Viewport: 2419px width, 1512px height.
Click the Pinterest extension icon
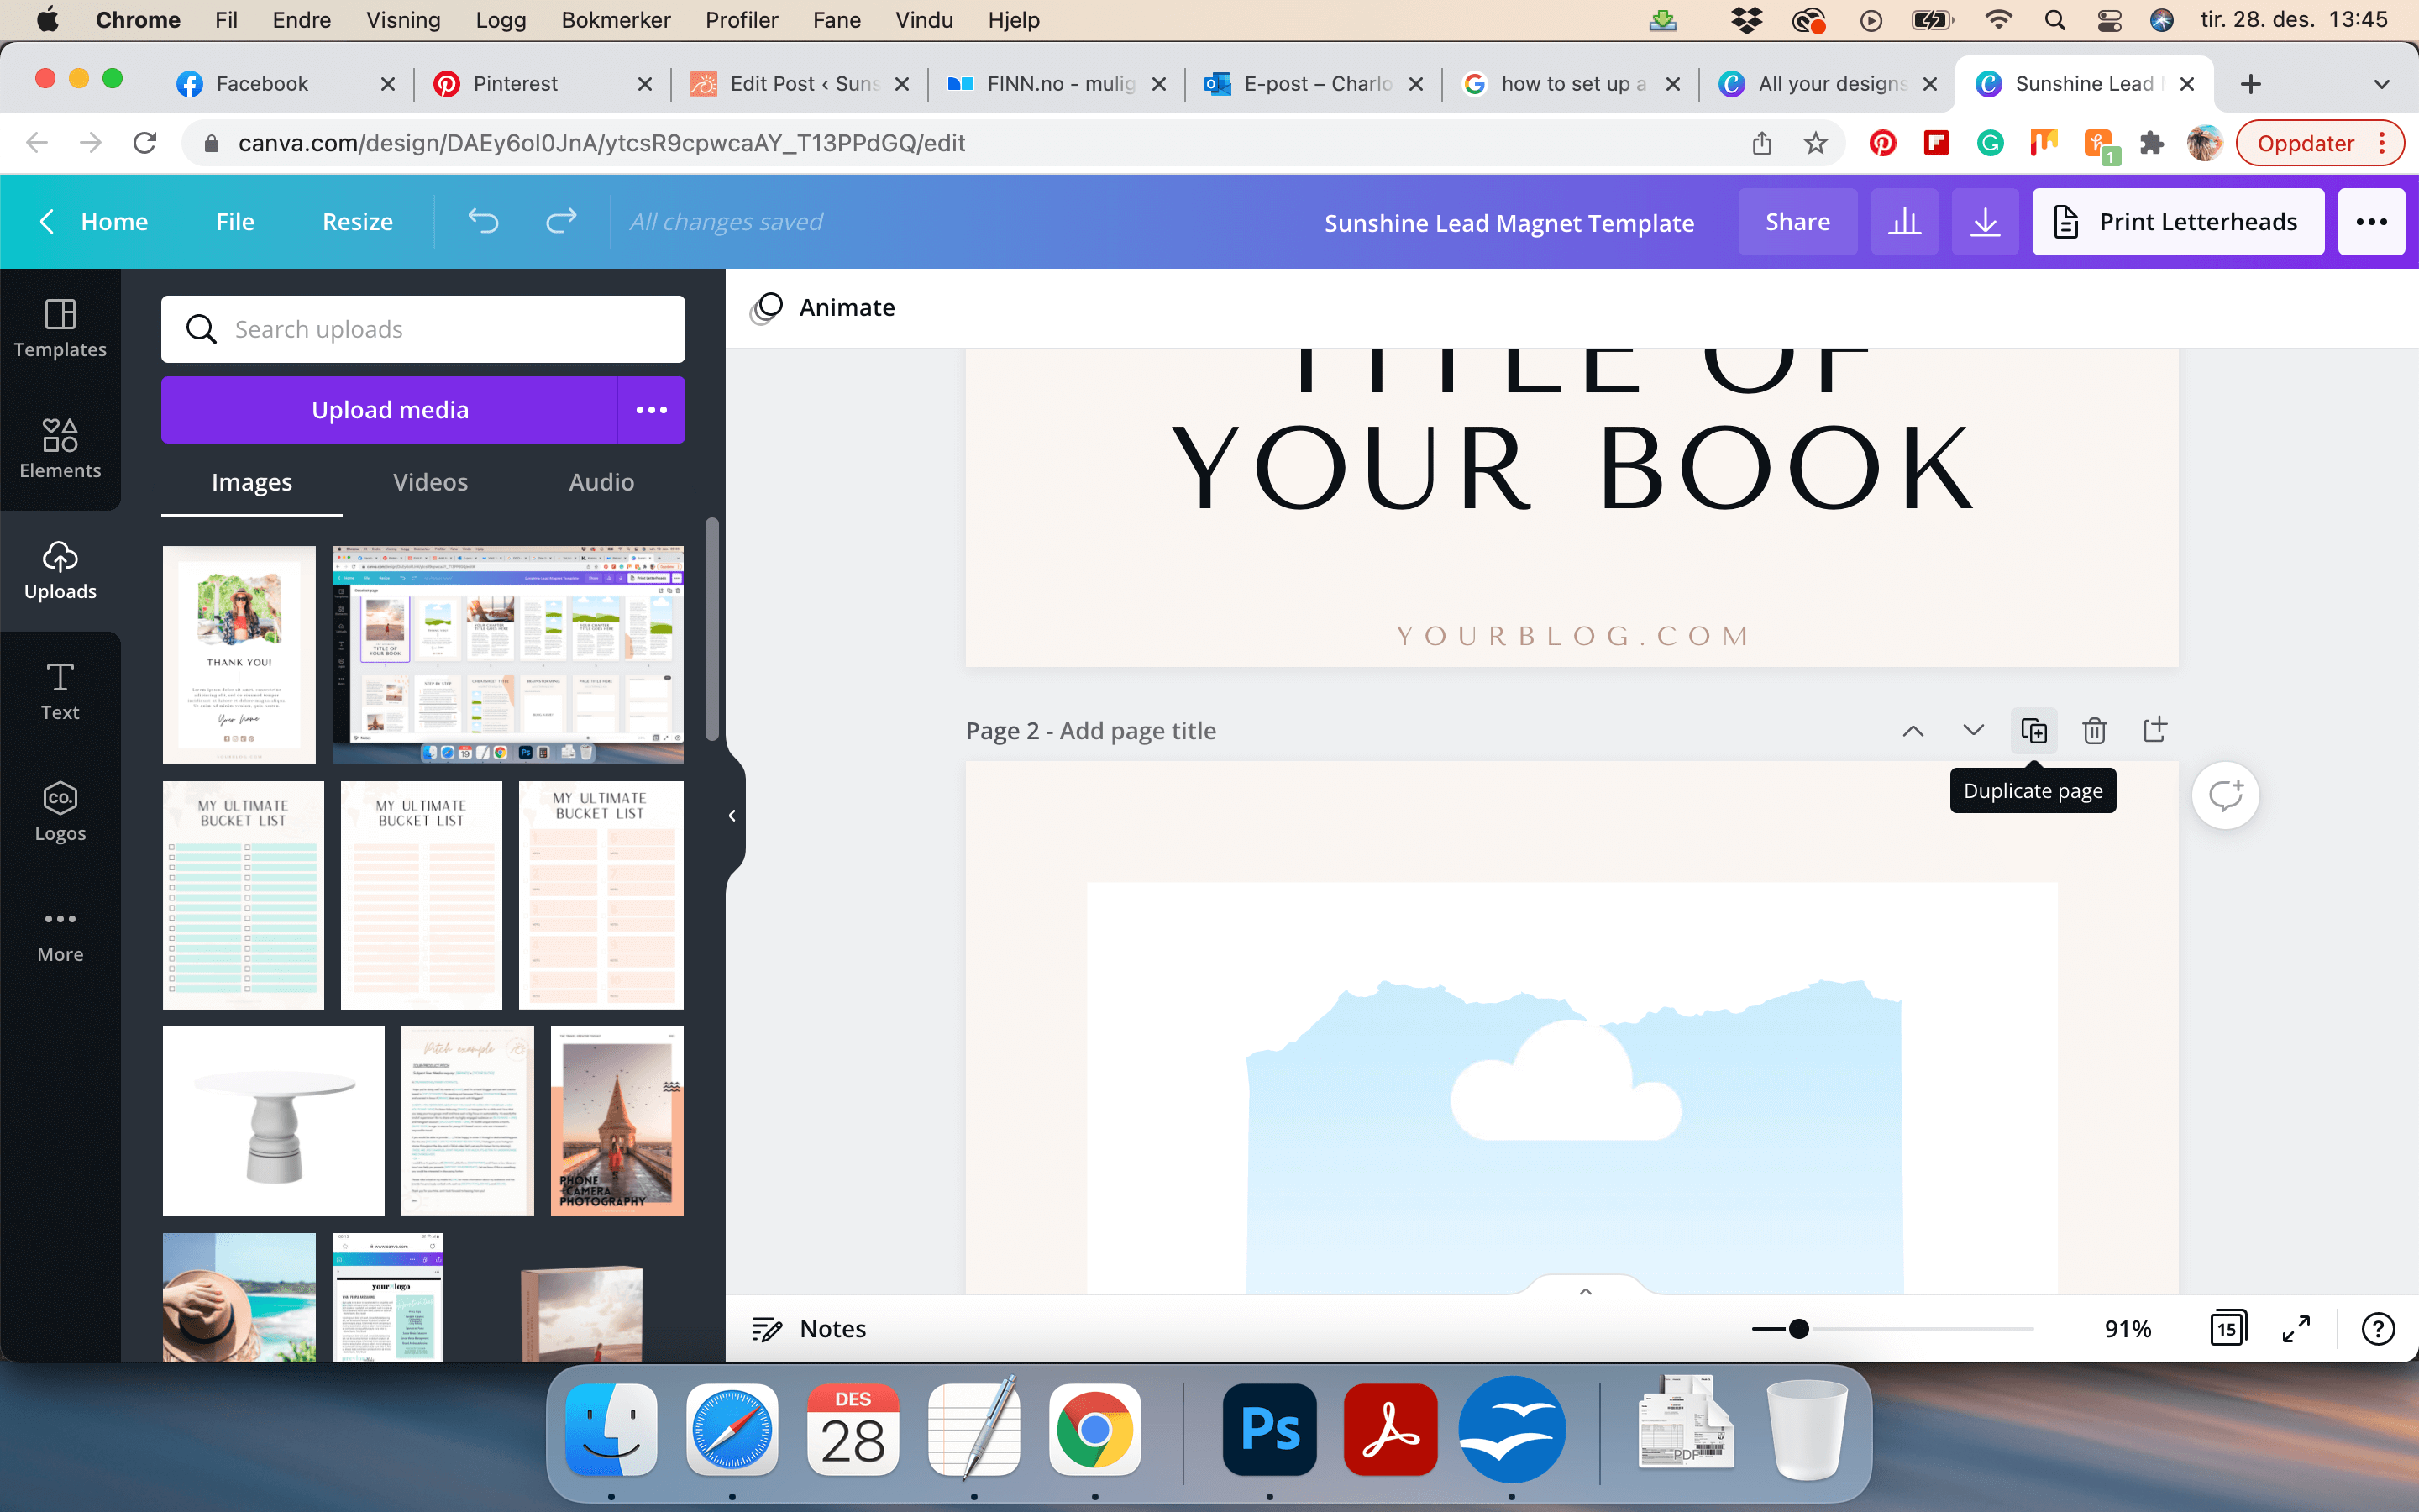[1883, 143]
